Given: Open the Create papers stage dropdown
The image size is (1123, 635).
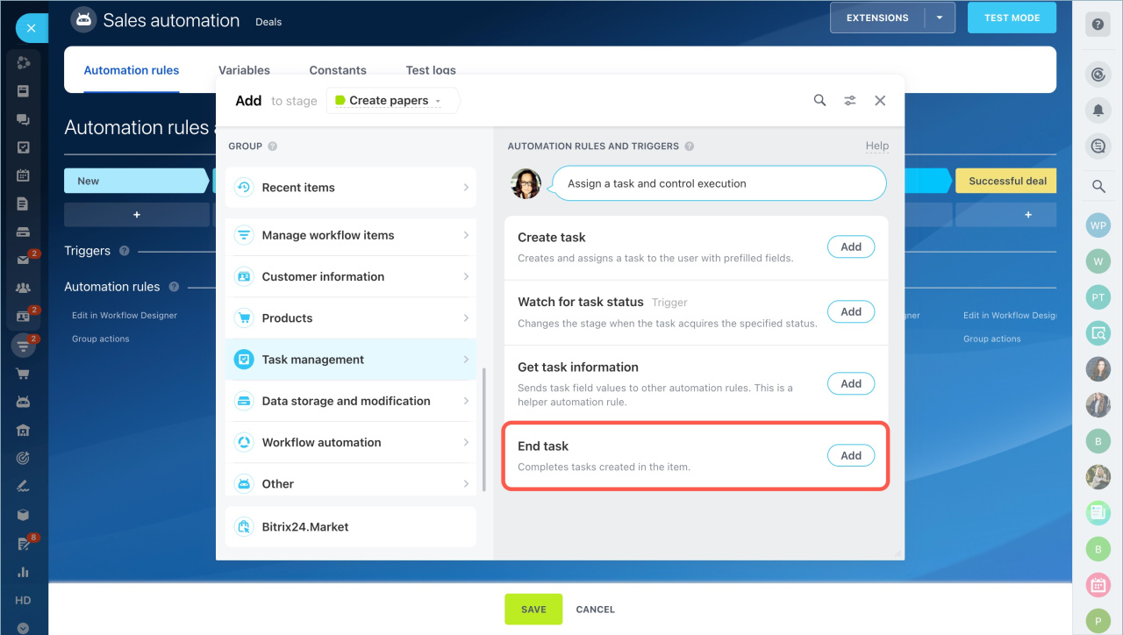Looking at the screenshot, I should (389, 101).
